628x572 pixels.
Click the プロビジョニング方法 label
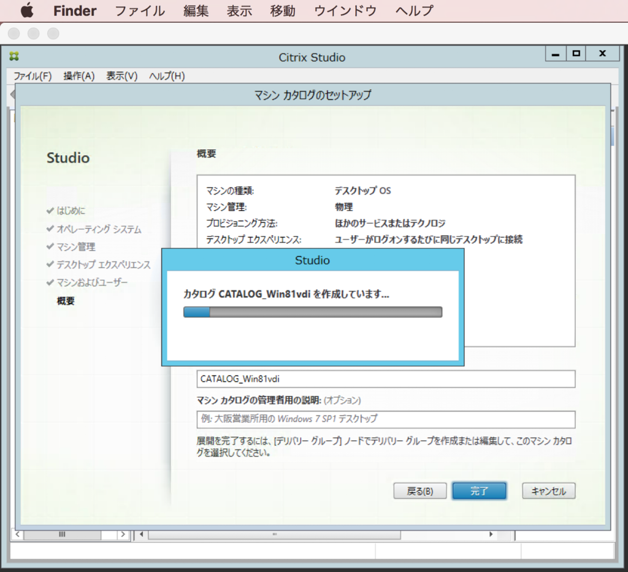click(x=242, y=223)
